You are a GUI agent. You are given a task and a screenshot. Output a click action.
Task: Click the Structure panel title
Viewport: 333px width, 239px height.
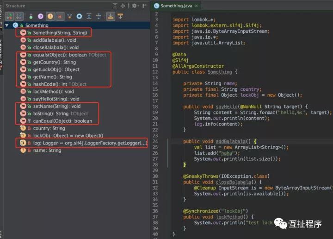click(x=15, y=6)
